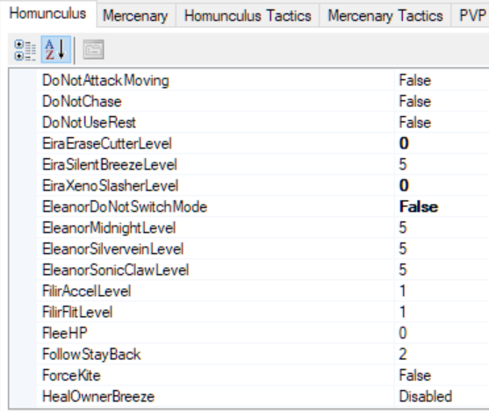Switch to the Categorized view icon
The image size is (489, 411).
point(25,50)
